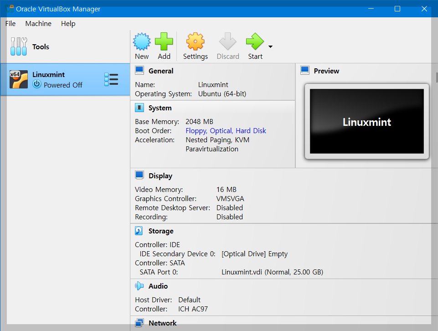Click the Remote Desktop Server Disabled value
The image size is (438, 331).
(230, 208)
